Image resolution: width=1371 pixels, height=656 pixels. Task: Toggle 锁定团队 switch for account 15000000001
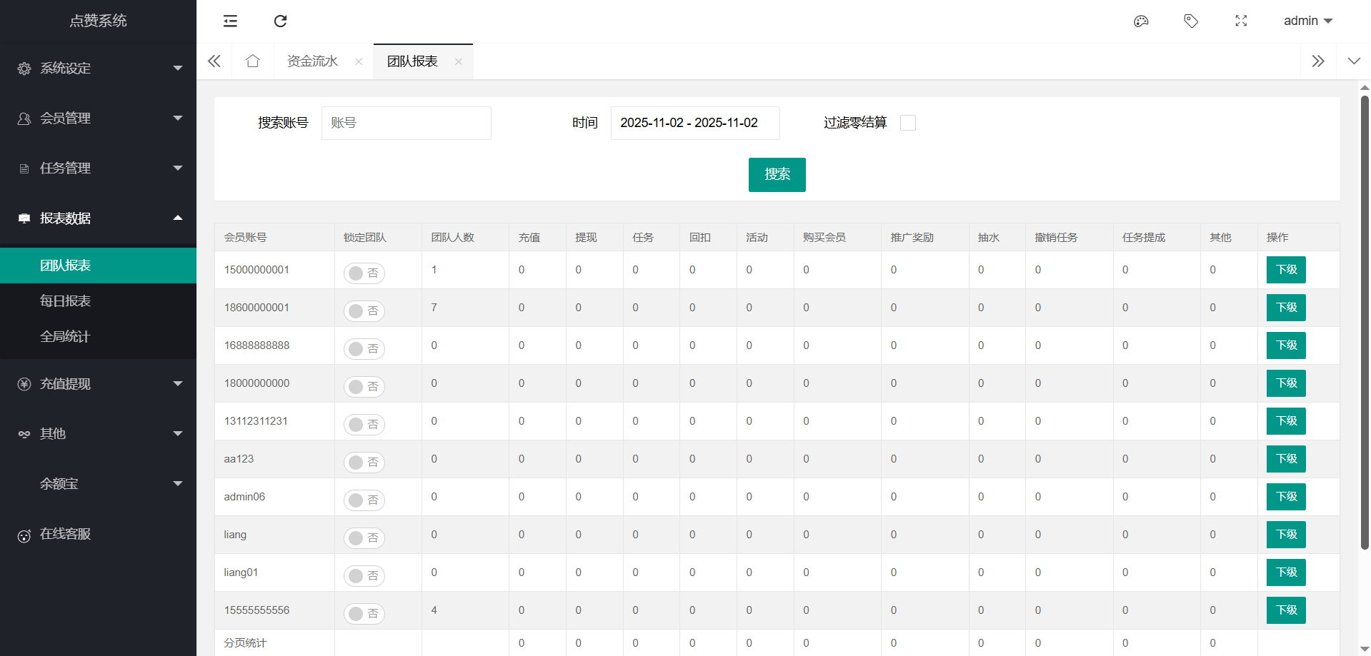(364, 273)
